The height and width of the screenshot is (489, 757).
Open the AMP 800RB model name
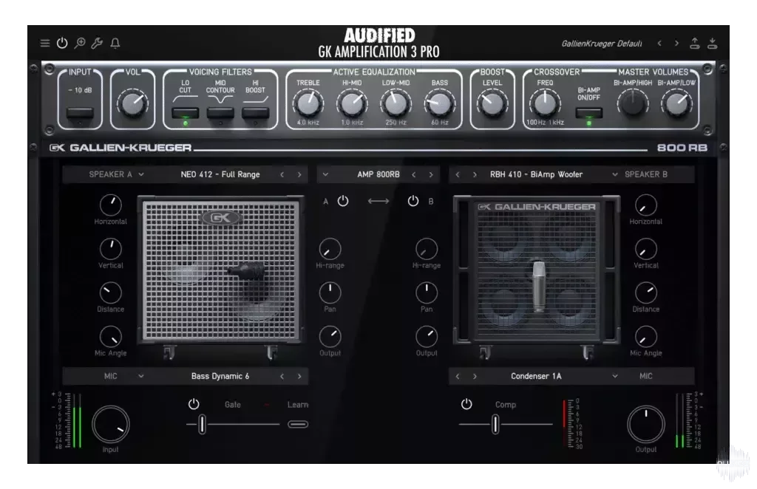(x=378, y=174)
